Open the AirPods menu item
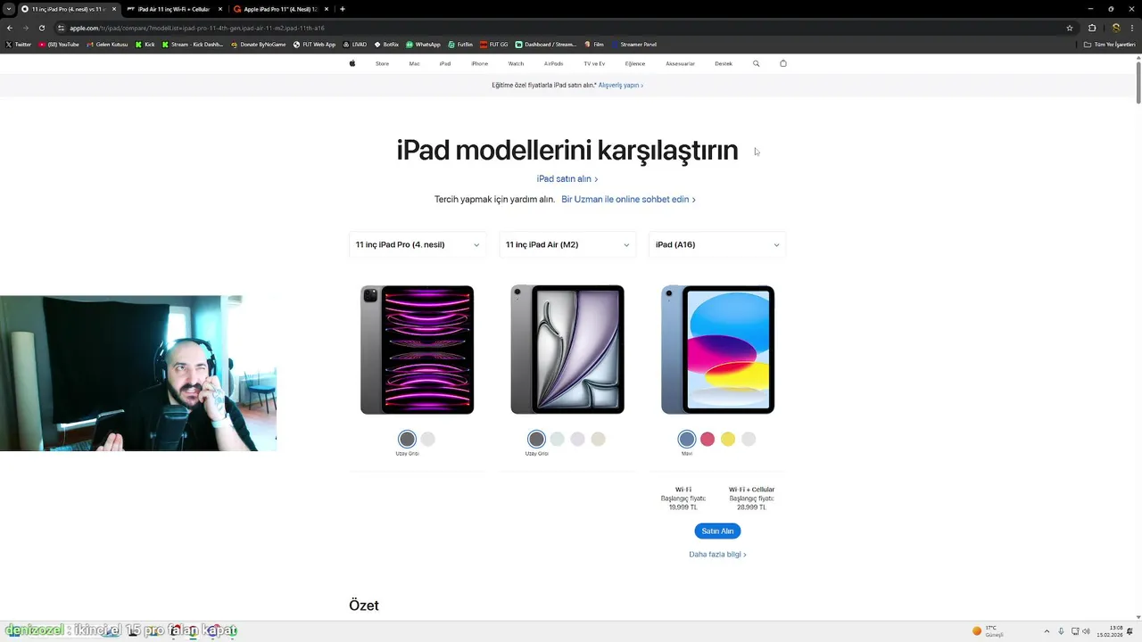 coord(553,63)
